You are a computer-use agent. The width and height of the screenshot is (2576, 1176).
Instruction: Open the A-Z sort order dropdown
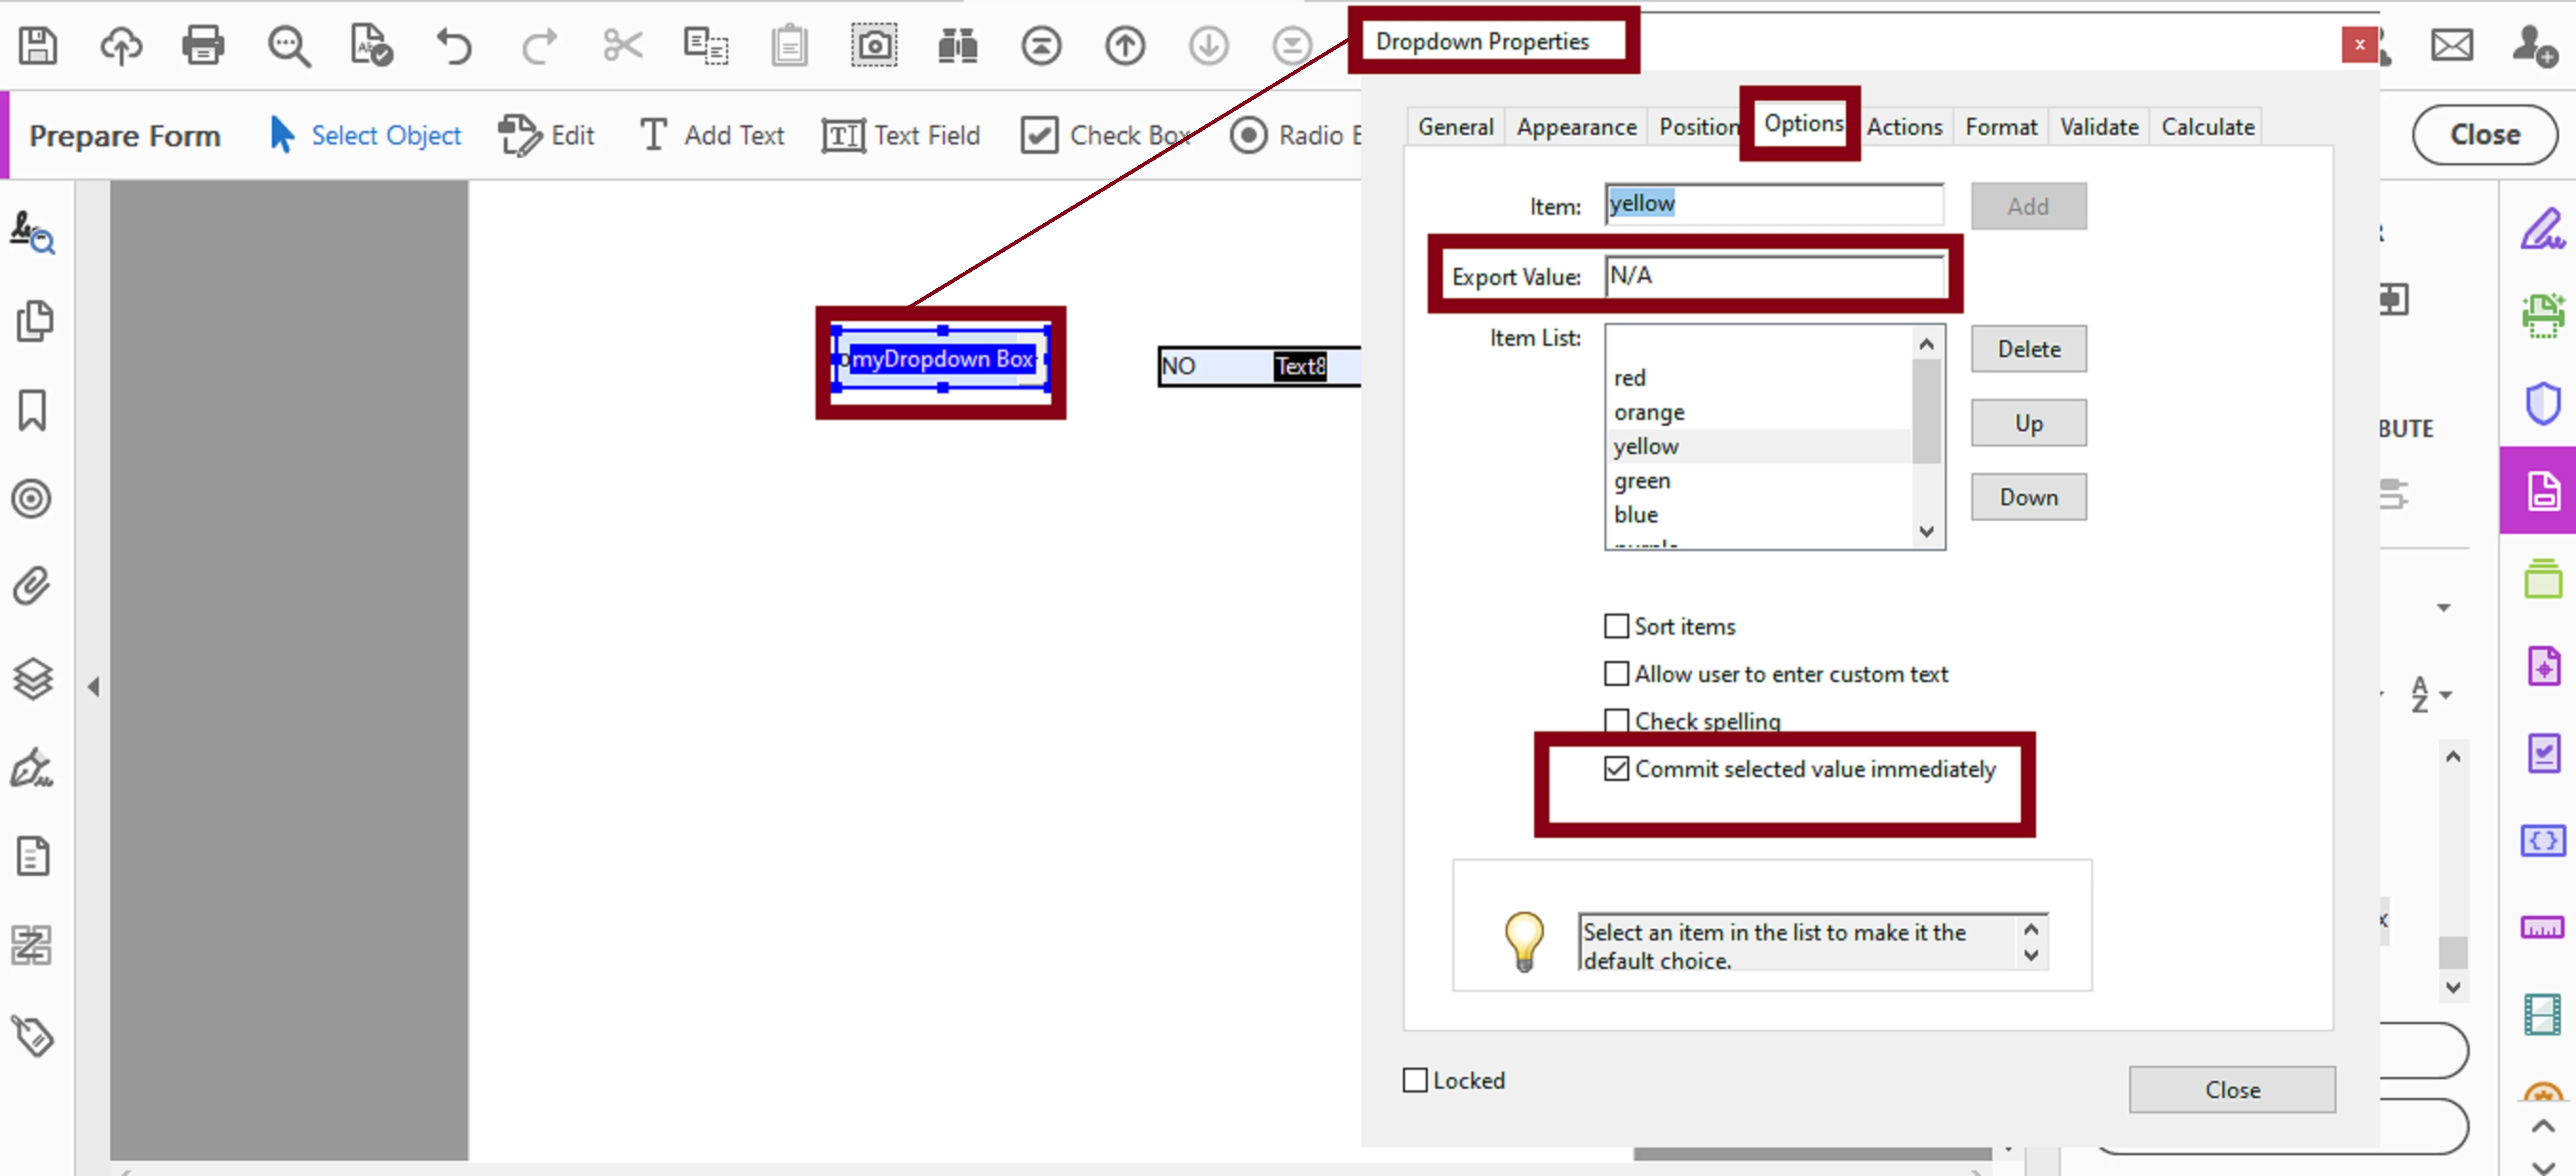coord(2430,693)
